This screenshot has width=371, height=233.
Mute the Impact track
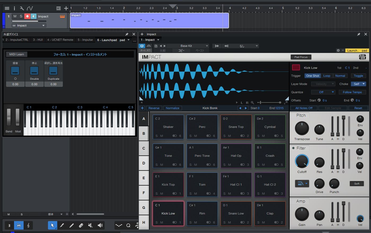click(15, 16)
